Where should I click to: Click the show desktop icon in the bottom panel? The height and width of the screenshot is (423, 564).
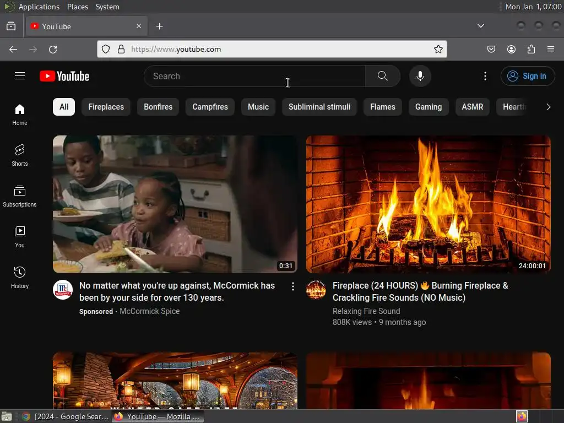pyautogui.click(x=7, y=416)
